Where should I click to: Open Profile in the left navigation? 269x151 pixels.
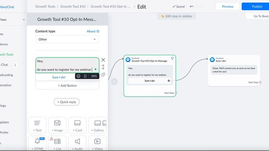(x=4, y=133)
